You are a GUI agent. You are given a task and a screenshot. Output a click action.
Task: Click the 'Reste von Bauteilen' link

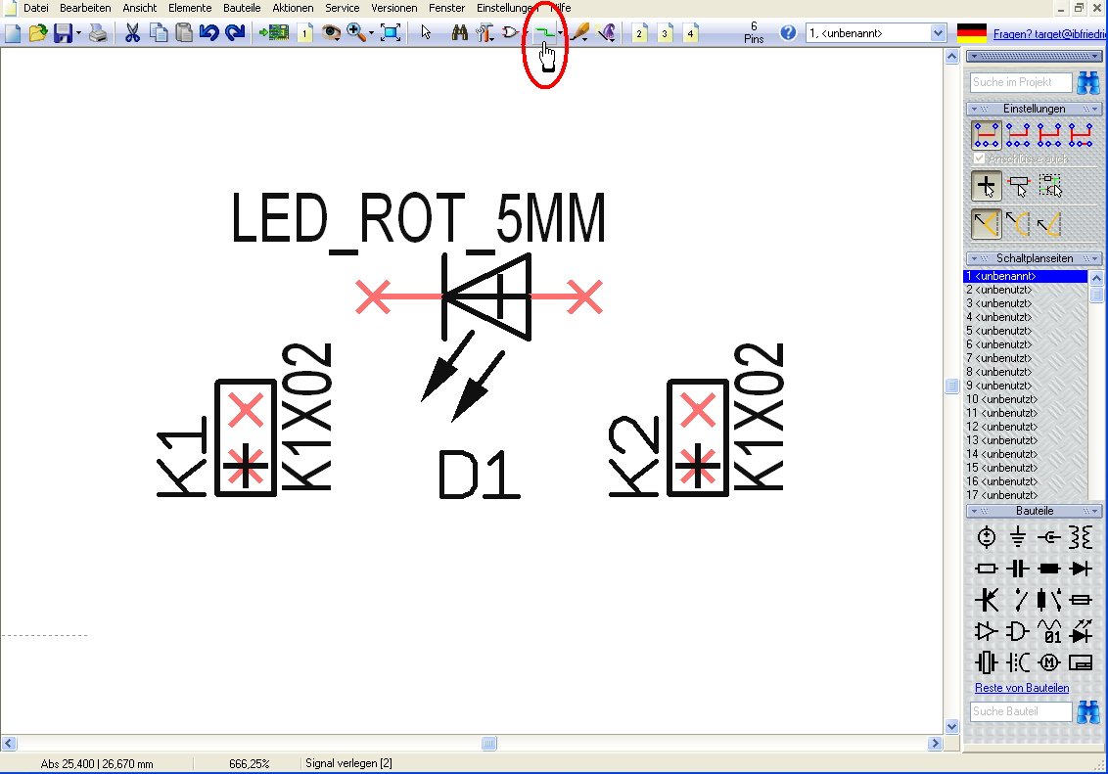(1022, 688)
